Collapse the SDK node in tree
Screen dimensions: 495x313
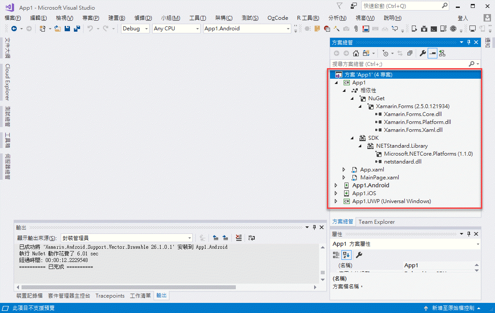(x=352, y=138)
